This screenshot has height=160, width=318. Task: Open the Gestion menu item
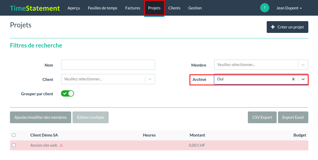tap(195, 8)
